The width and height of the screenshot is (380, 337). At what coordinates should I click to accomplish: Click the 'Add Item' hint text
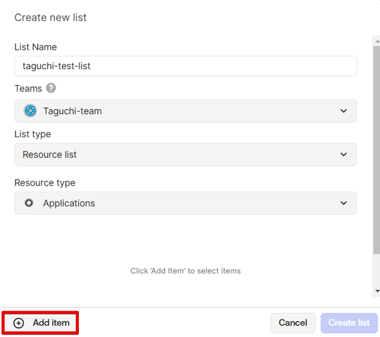pos(185,271)
